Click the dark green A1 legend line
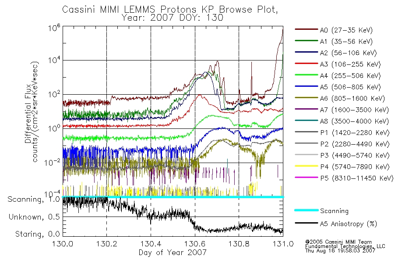 click(x=306, y=41)
